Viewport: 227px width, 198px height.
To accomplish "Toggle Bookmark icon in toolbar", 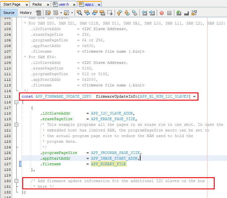I will 135,13.
